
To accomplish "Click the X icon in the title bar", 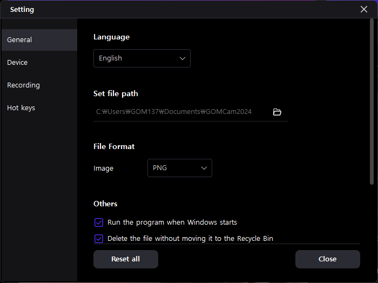I will point(364,9).
